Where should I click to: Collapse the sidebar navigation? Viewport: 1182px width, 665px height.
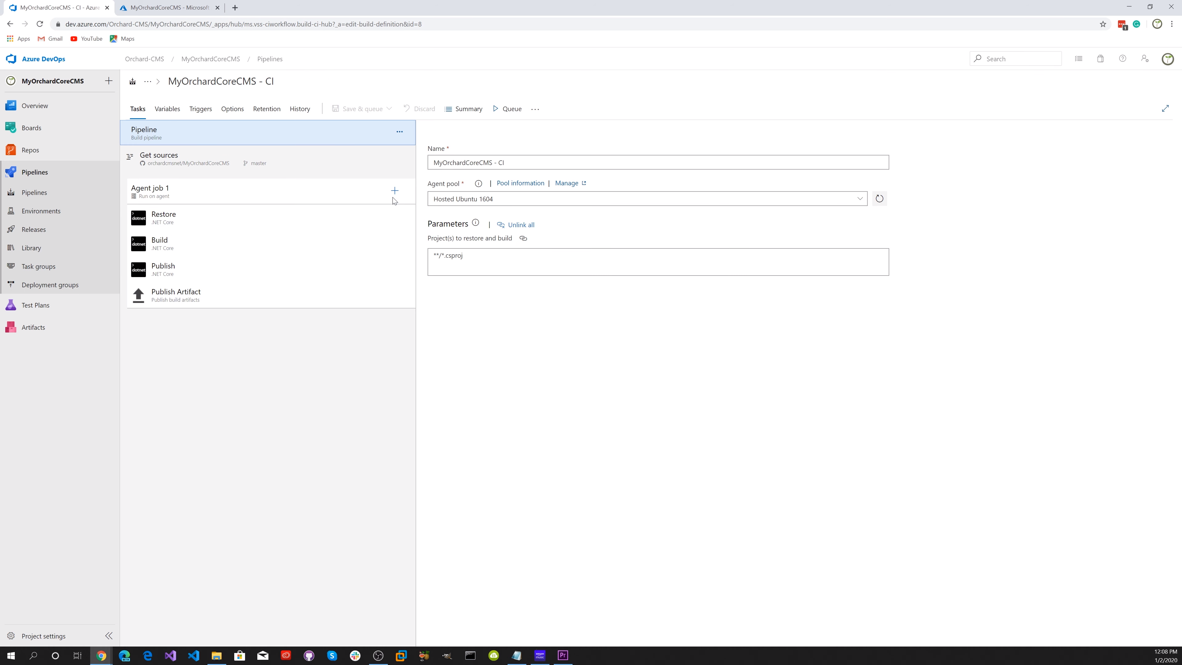(x=109, y=636)
